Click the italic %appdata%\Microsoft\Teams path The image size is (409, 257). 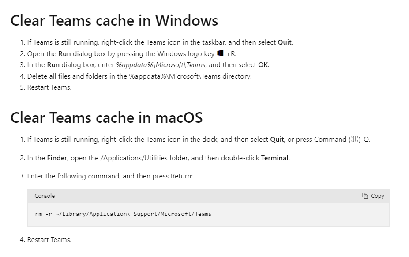pos(161,65)
